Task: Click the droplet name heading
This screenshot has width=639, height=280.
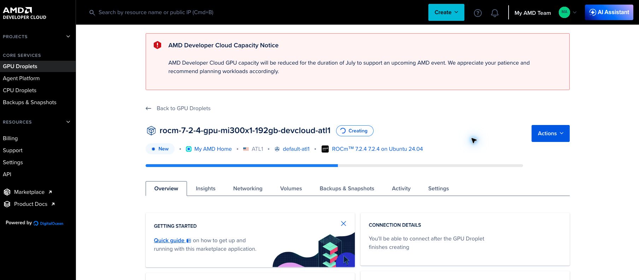Action: [x=245, y=131]
